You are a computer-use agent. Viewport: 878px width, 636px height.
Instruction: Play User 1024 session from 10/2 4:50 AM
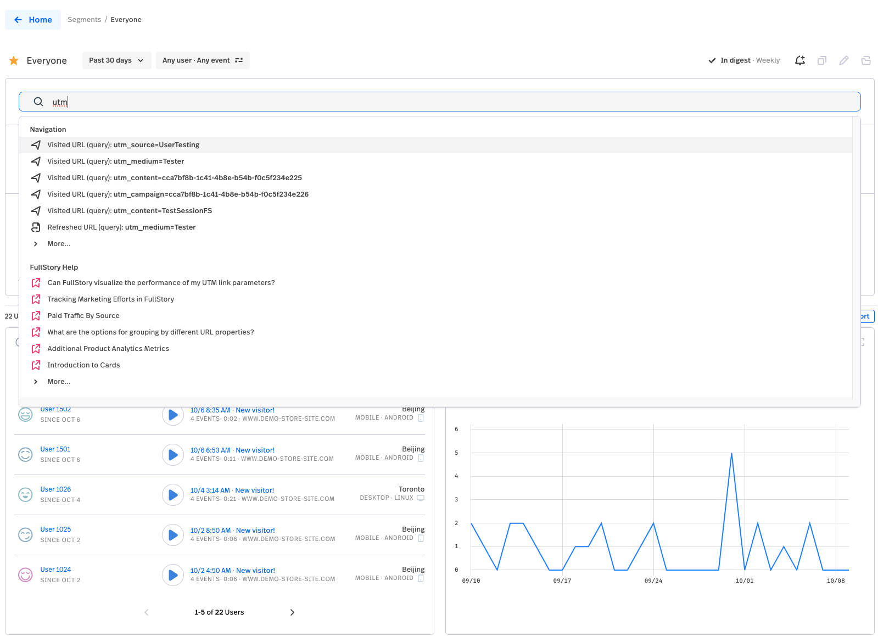[173, 575]
